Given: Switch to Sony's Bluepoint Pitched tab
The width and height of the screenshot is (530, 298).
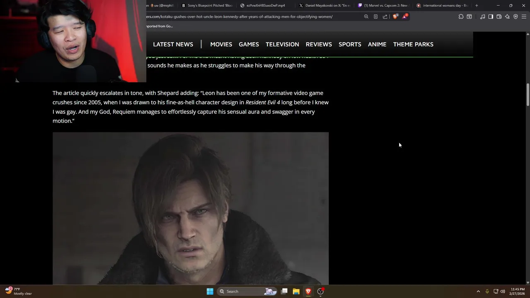Looking at the screenshot, I should click(207, 5).
